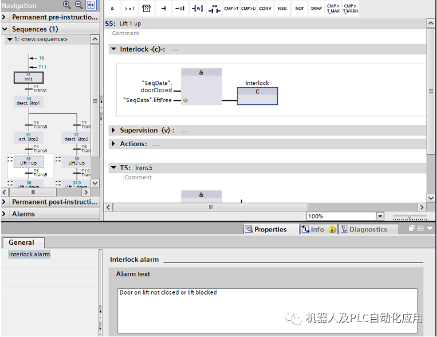This screenshot has width=437, height=337.
Task: Expand Permanent pre-instructions section
Action: click(x=3, y=17)
